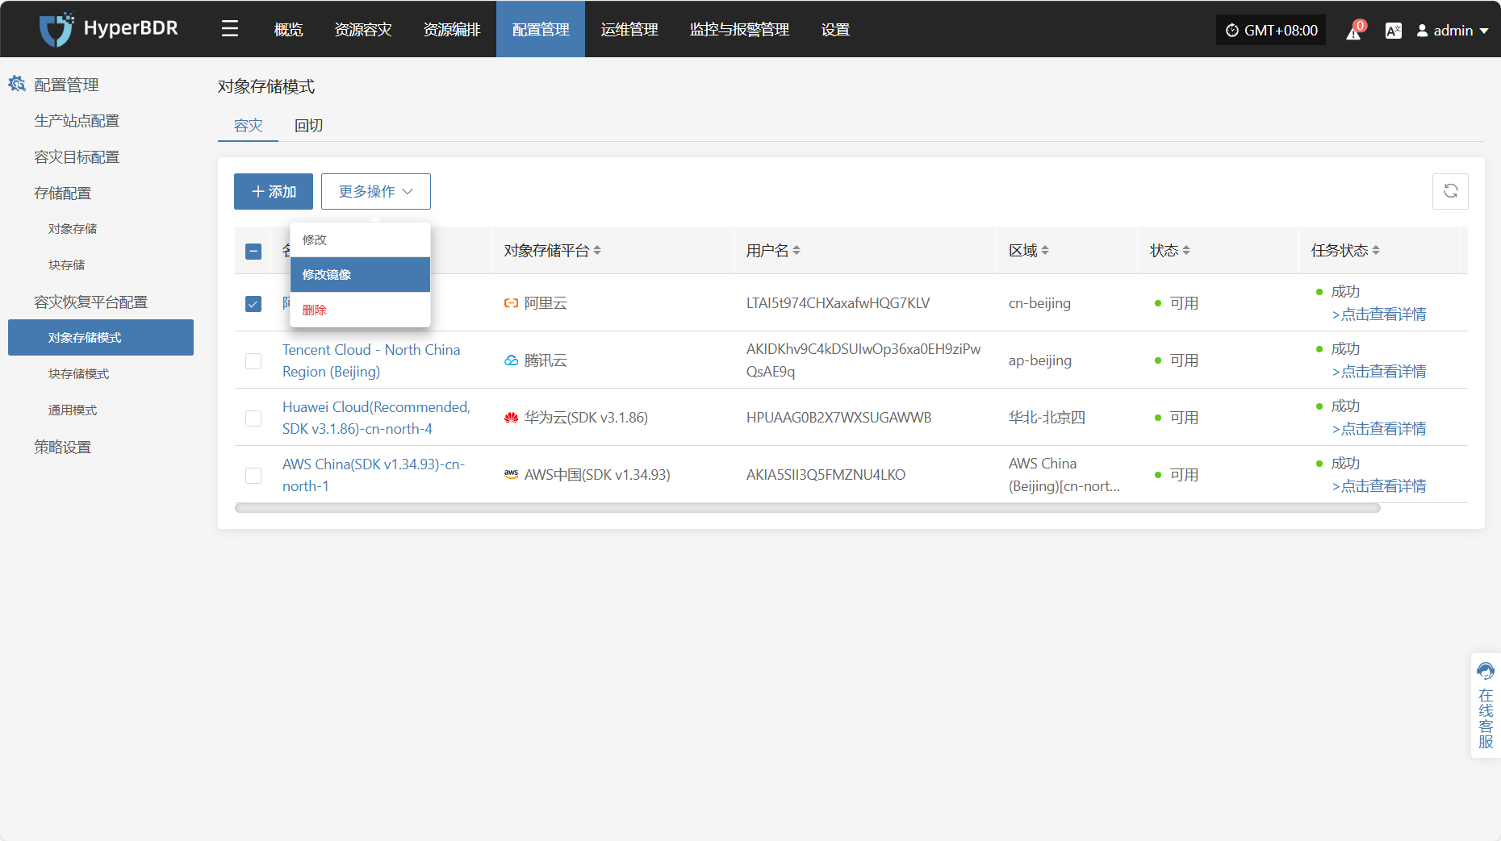
Task: Select 修改 from the dropdown menu
Action: pyautogui.click(x=360, y=239)
